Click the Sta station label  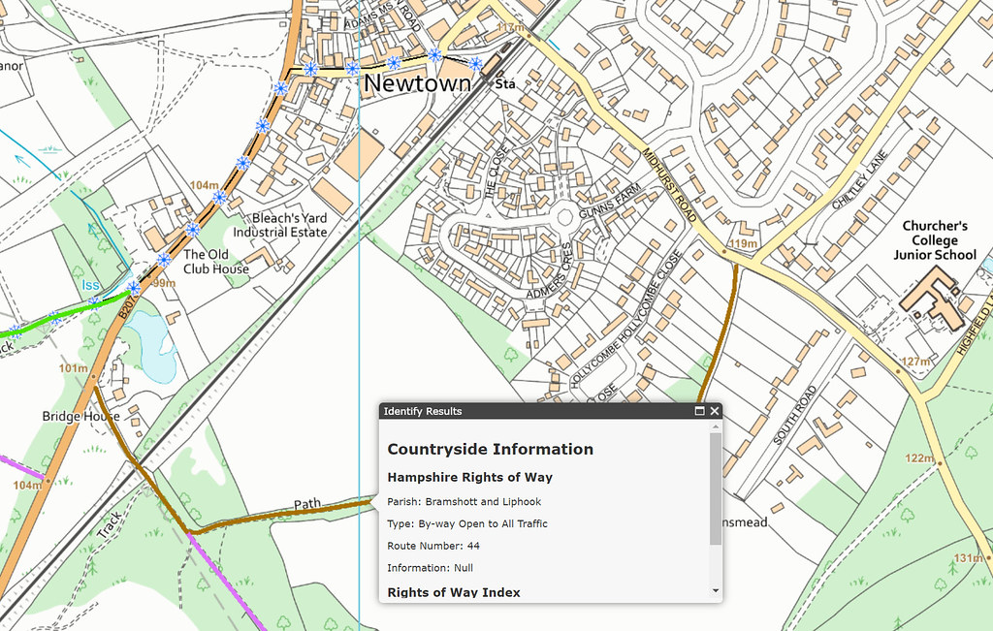click(x=504, y=83)
